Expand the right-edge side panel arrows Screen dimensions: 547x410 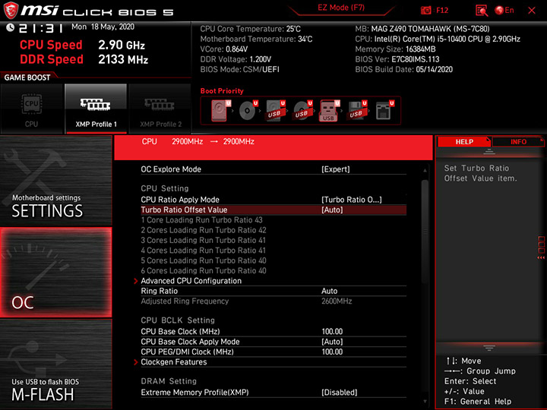click(541, 248)
